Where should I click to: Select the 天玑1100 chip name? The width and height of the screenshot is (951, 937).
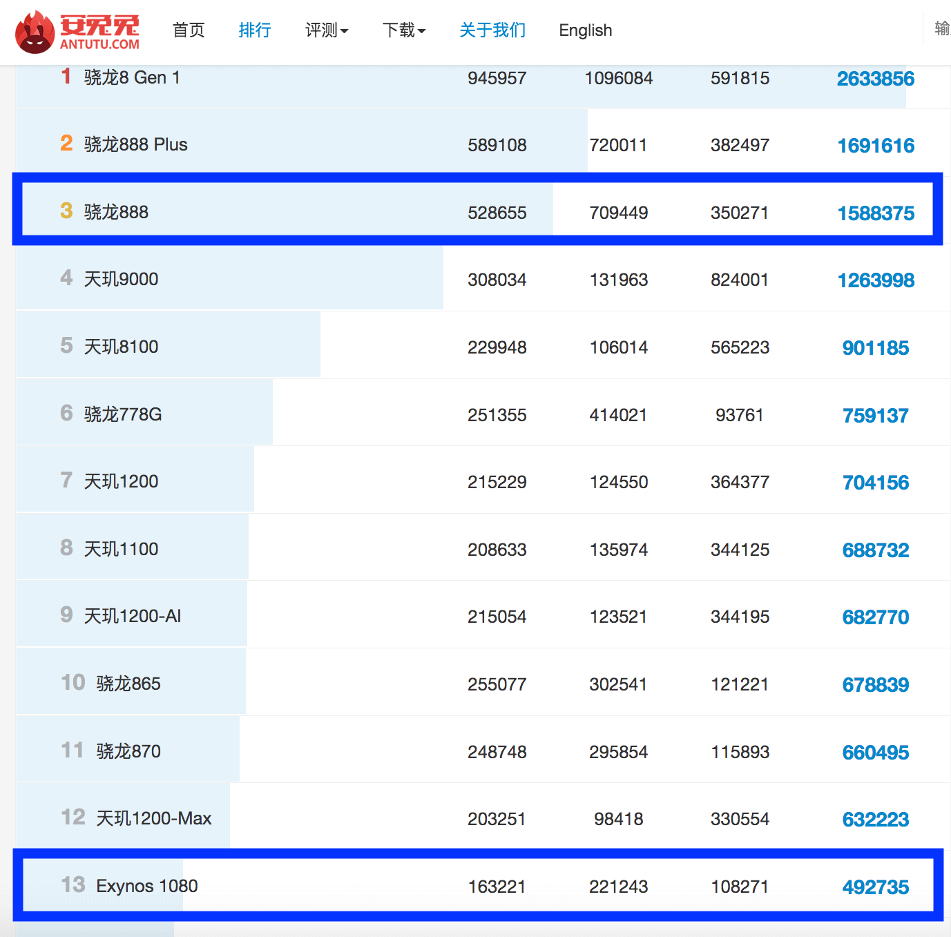121,549
